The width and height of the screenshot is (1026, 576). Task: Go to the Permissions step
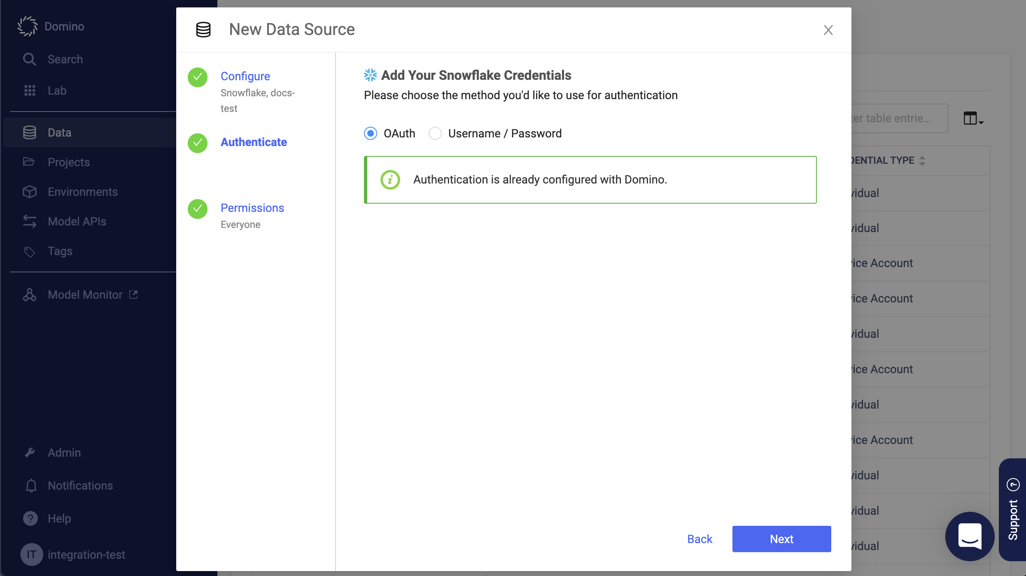252,208
